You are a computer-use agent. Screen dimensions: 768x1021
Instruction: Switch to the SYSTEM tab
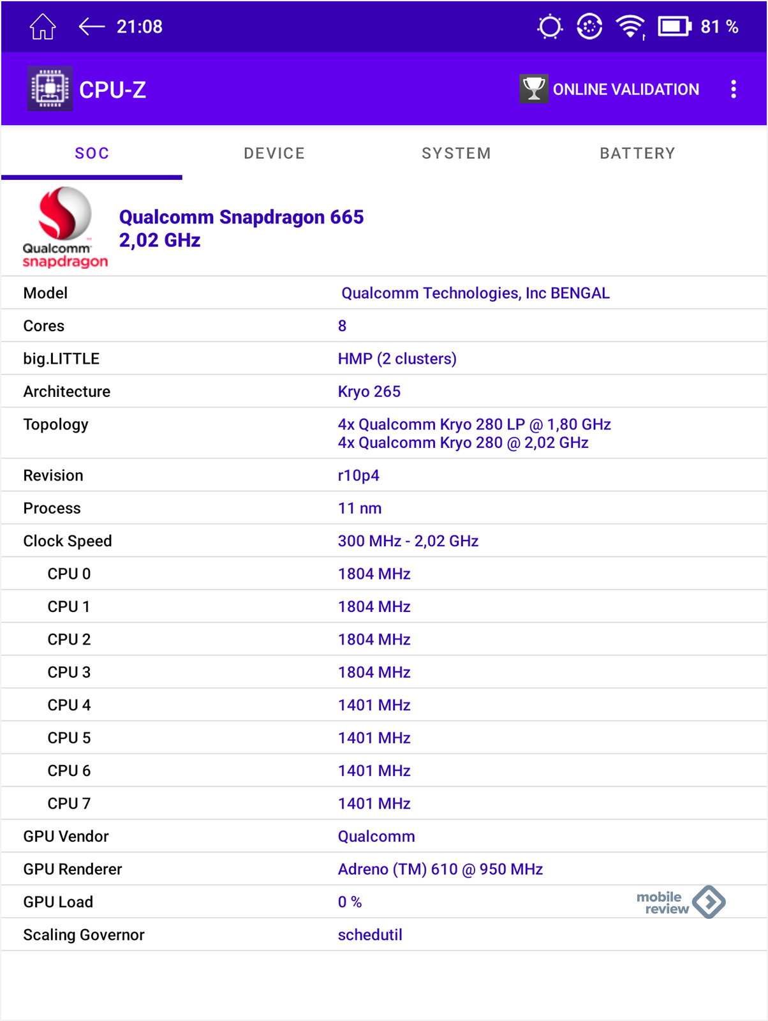(456, 153)
